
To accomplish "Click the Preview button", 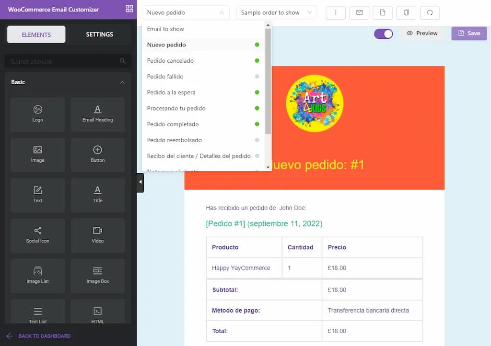I will (x=422, y=33).
